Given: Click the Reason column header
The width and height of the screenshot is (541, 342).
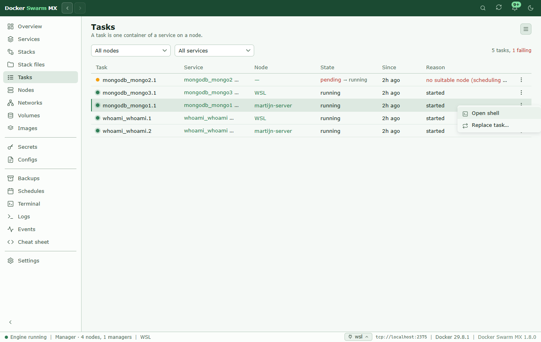Looking at the screenshot, I should pyautogui.click(x=436, y=67).
